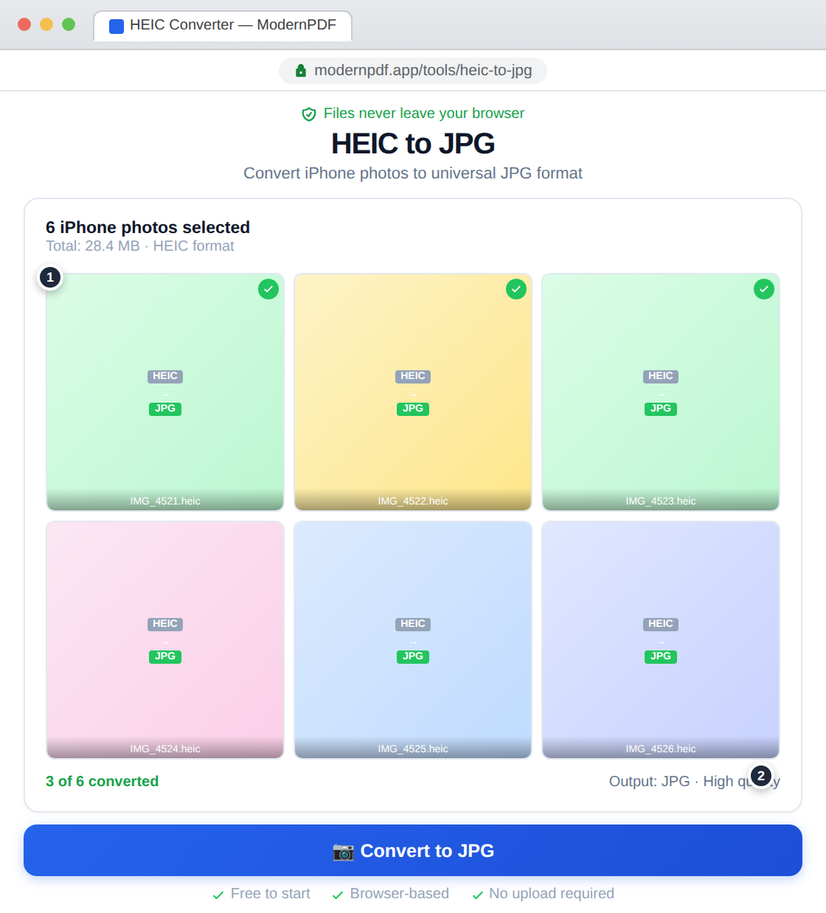The image size is (826, 913).
Task: Click the No upload required link
Action: click(x=551, y=893)
